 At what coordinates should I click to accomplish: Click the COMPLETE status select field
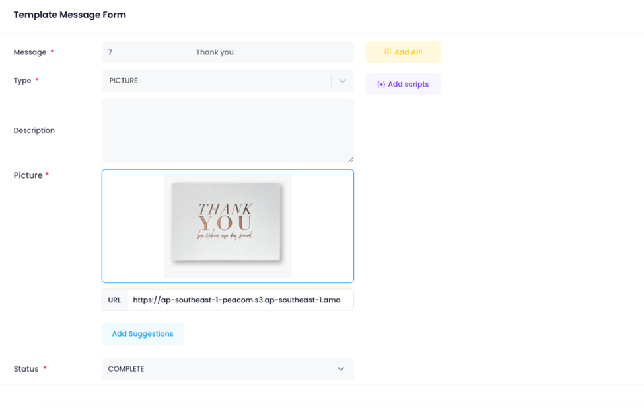(218, 369)
